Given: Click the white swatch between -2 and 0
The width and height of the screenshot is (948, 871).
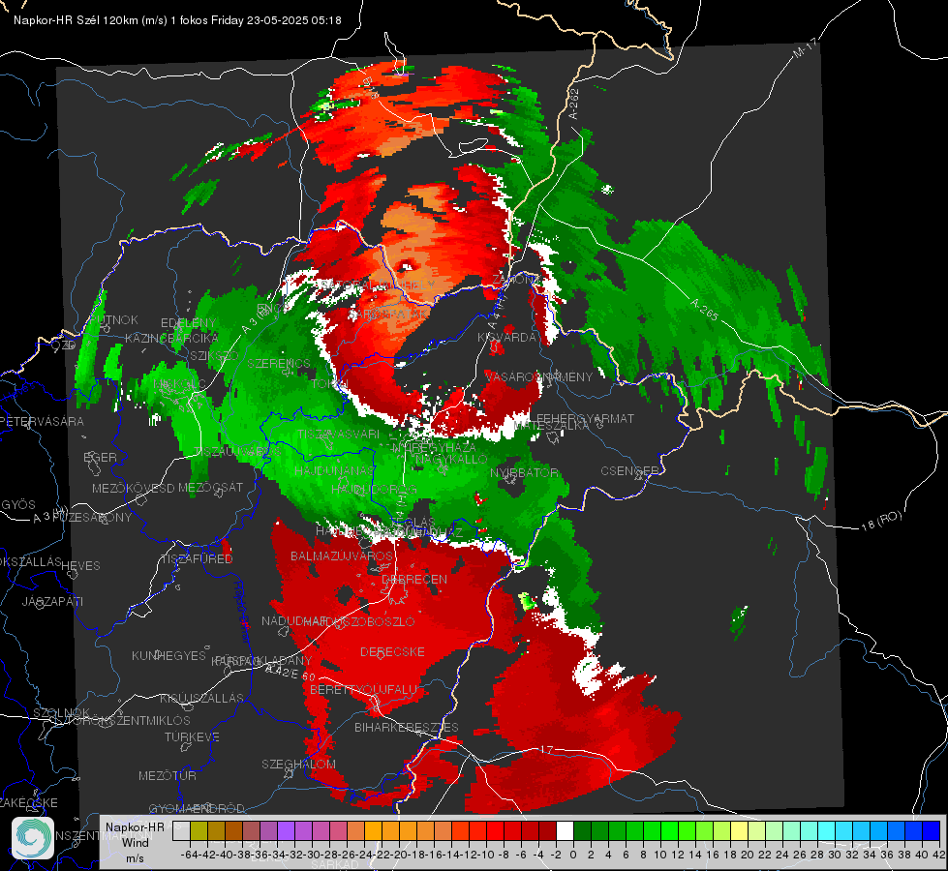Looking at the screenshot, I should coord(565,831).
